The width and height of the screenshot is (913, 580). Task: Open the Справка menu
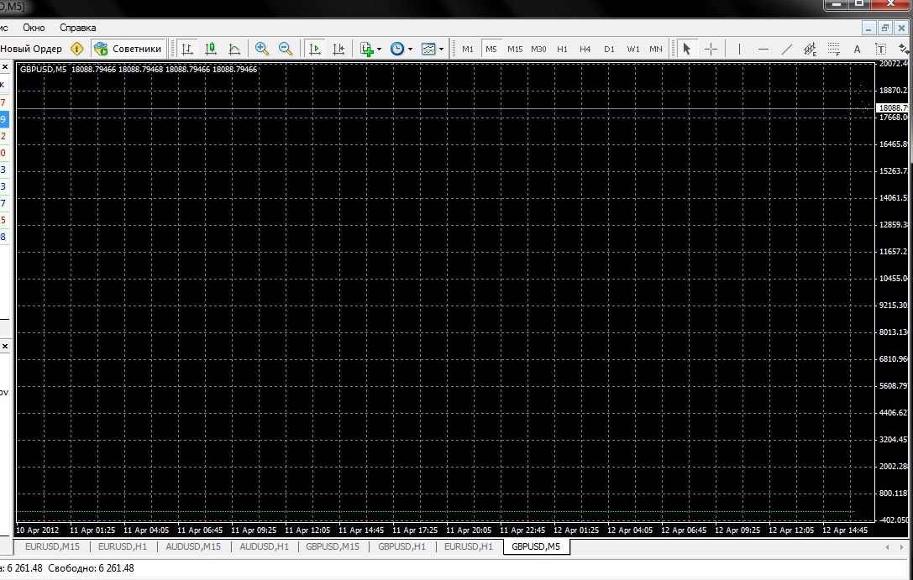coord(78,28)
